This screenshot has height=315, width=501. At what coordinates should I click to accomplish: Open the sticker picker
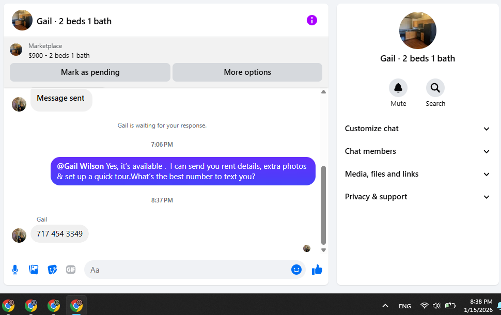52,270
